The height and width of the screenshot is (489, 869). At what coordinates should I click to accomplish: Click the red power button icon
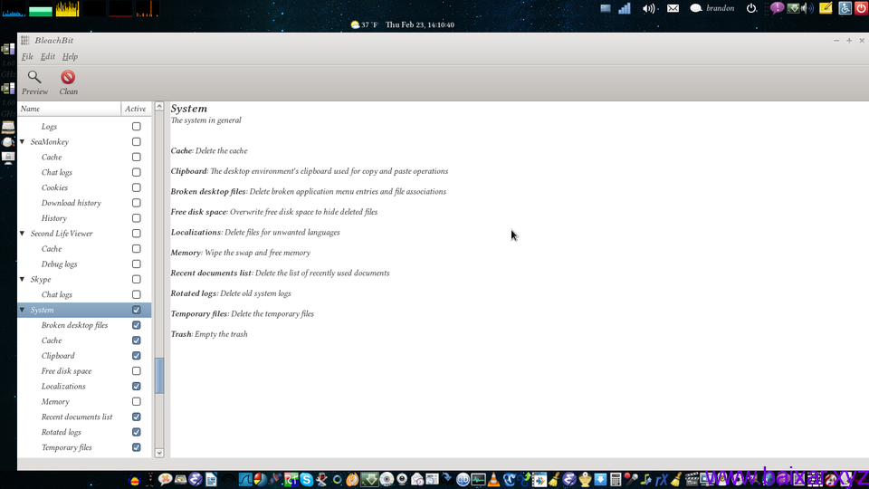pyautogui.click(x=861, y=8)
